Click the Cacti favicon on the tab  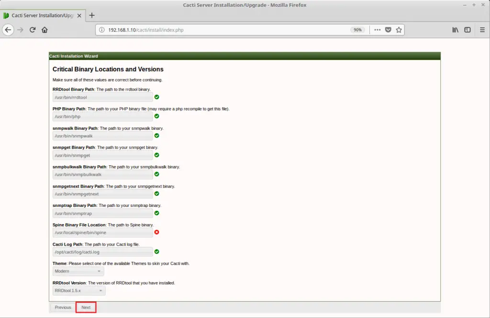pos(6,15)
